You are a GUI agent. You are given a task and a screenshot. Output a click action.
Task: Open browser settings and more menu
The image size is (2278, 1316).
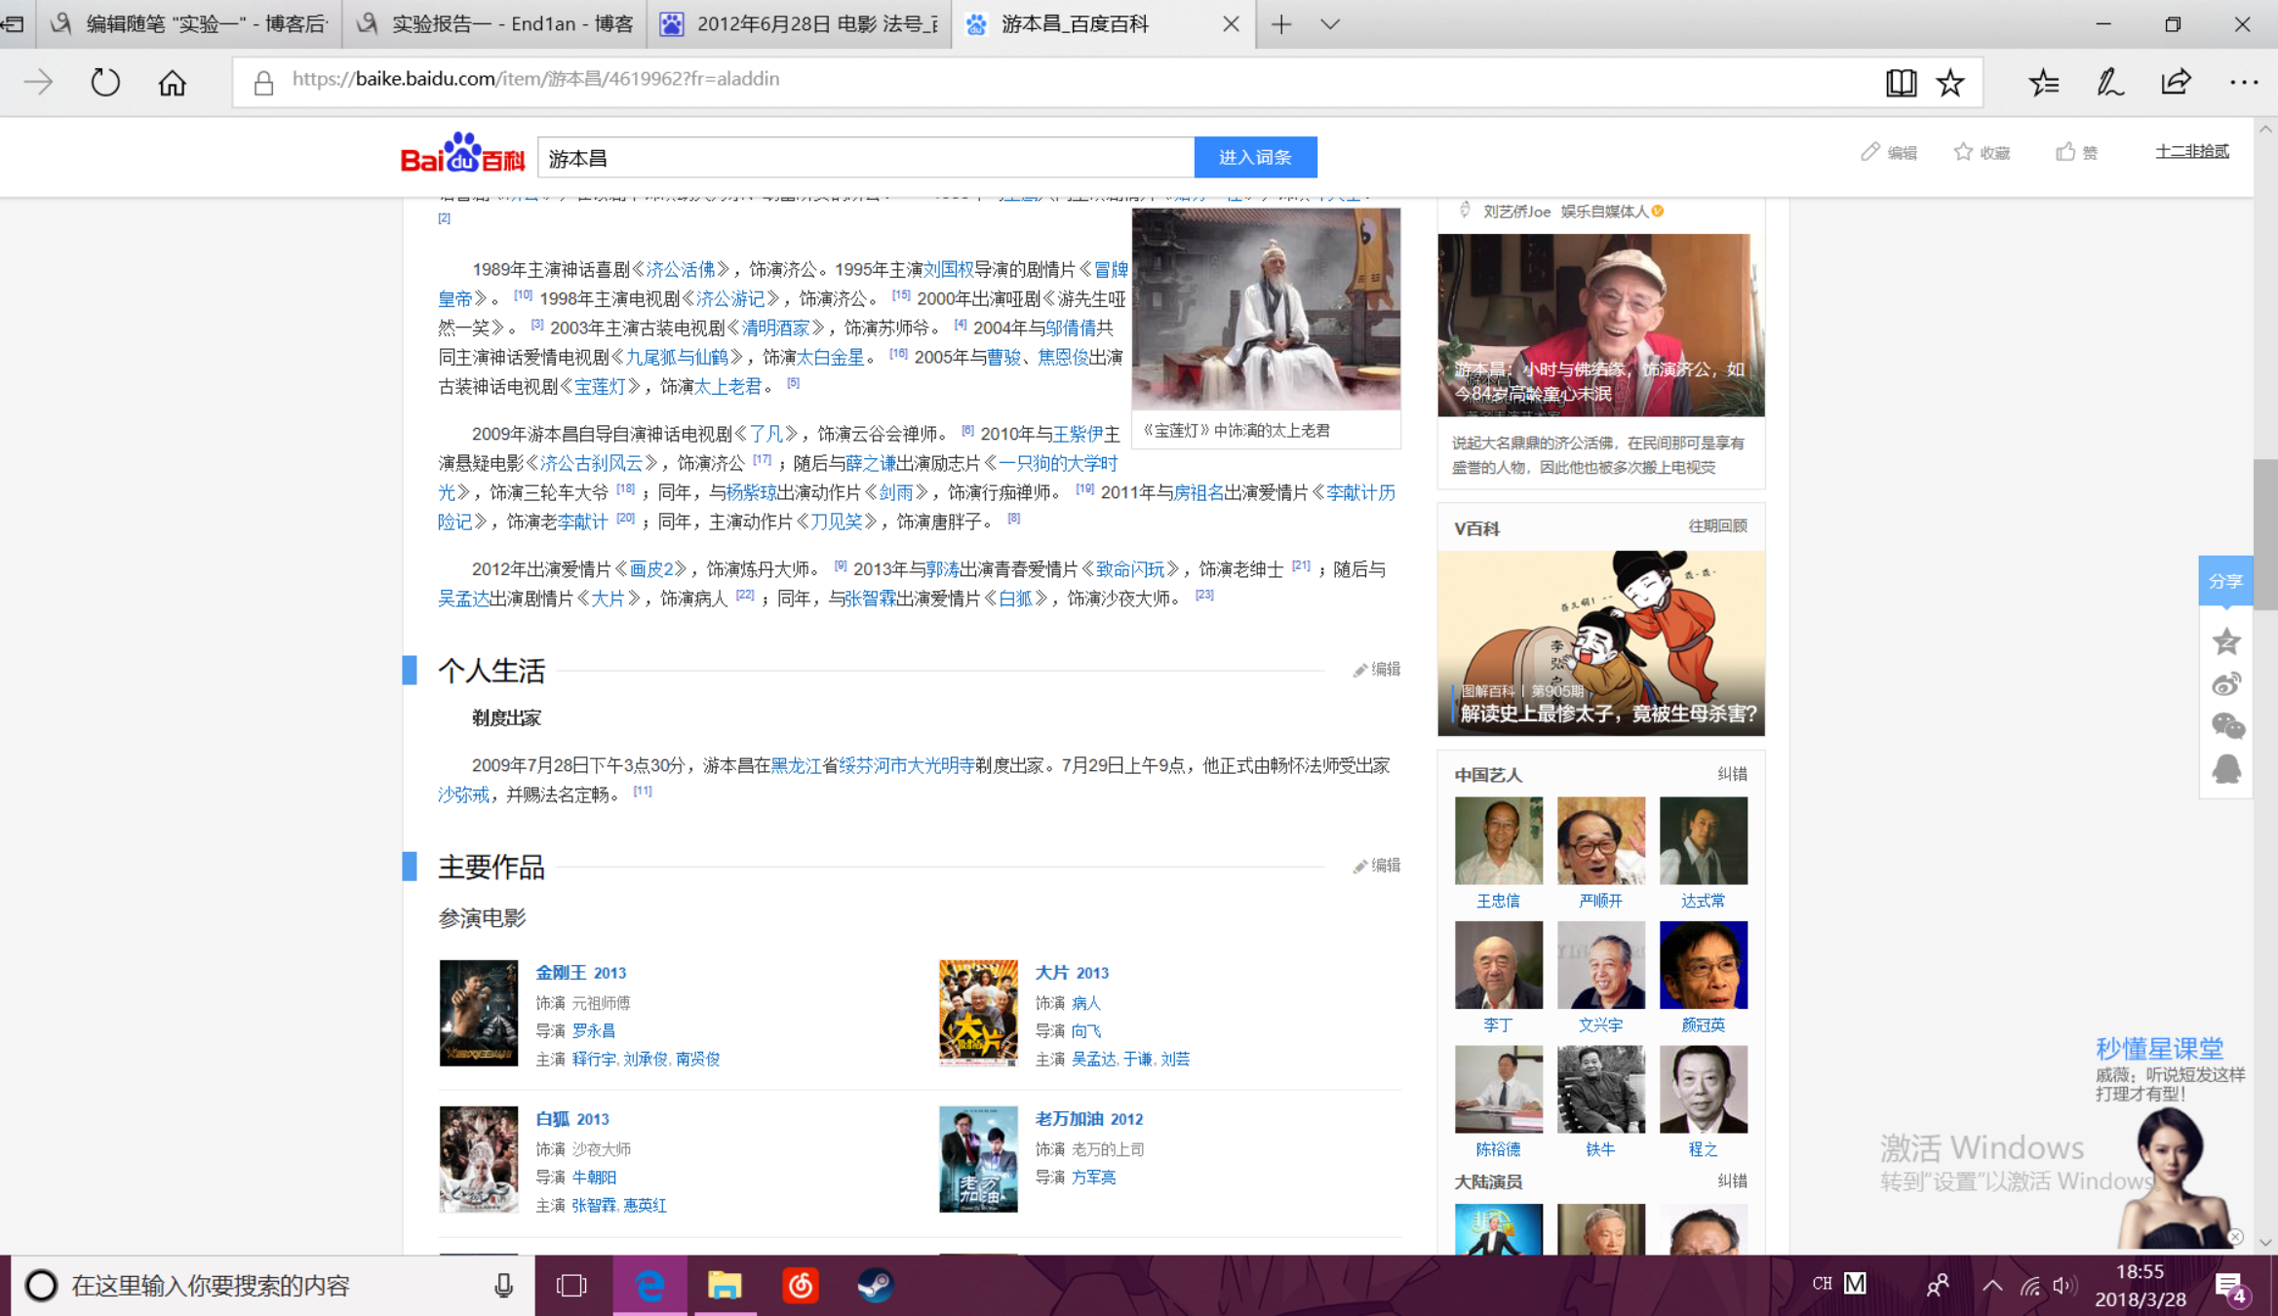(x=2243, y=83)
